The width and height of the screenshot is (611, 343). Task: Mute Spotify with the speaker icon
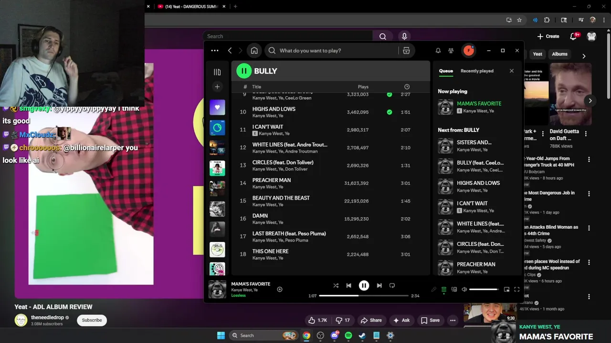pos(464,289)
